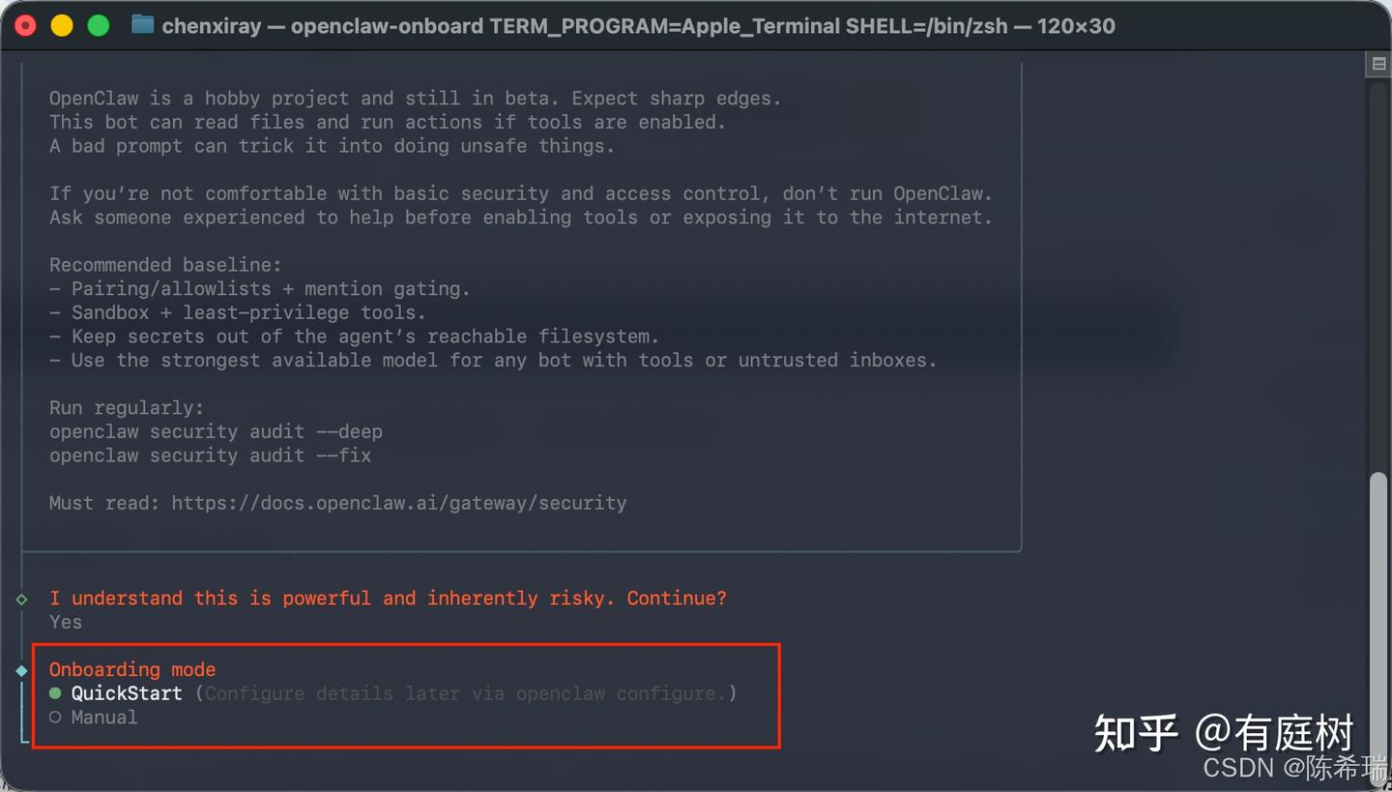Select the Manual onboarding radio option

pyautogui.click(x=55, y=718)
